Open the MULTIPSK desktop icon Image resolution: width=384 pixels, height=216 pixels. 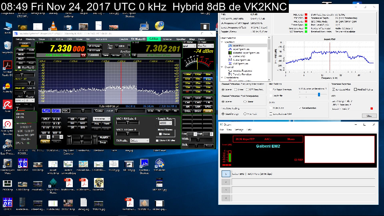click(22, 165)
